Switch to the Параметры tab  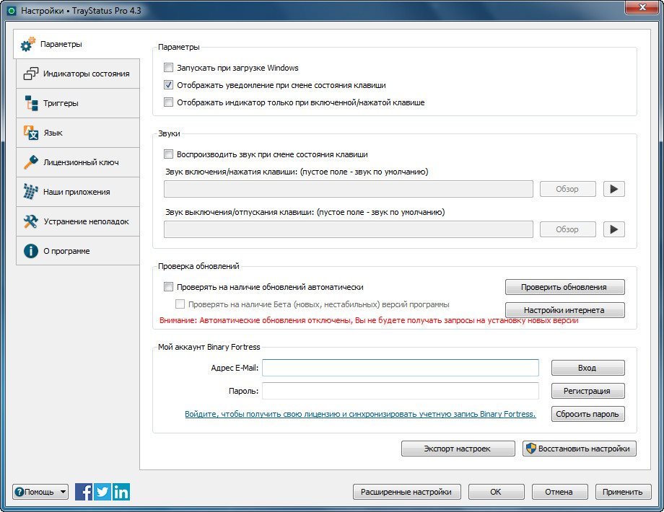77,44
